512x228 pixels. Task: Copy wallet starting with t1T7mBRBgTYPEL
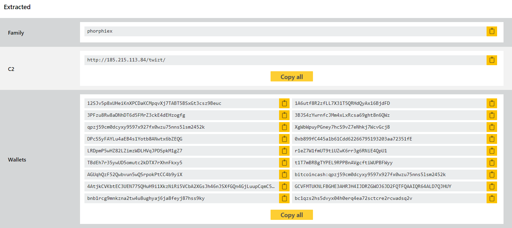coord(492,163)
